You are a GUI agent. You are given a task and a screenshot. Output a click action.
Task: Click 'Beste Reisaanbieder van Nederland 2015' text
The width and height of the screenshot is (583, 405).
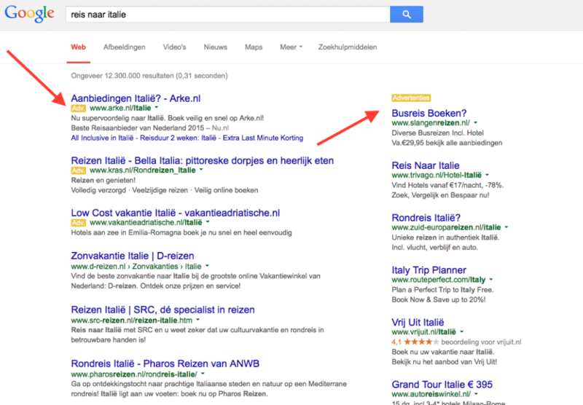click(x=138, y=127)
